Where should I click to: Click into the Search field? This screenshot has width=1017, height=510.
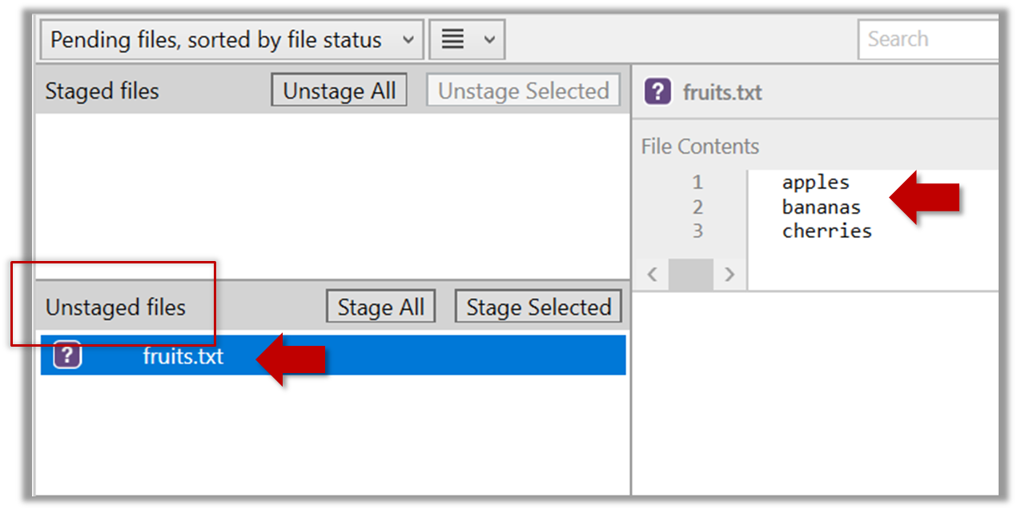pos(929,39)
